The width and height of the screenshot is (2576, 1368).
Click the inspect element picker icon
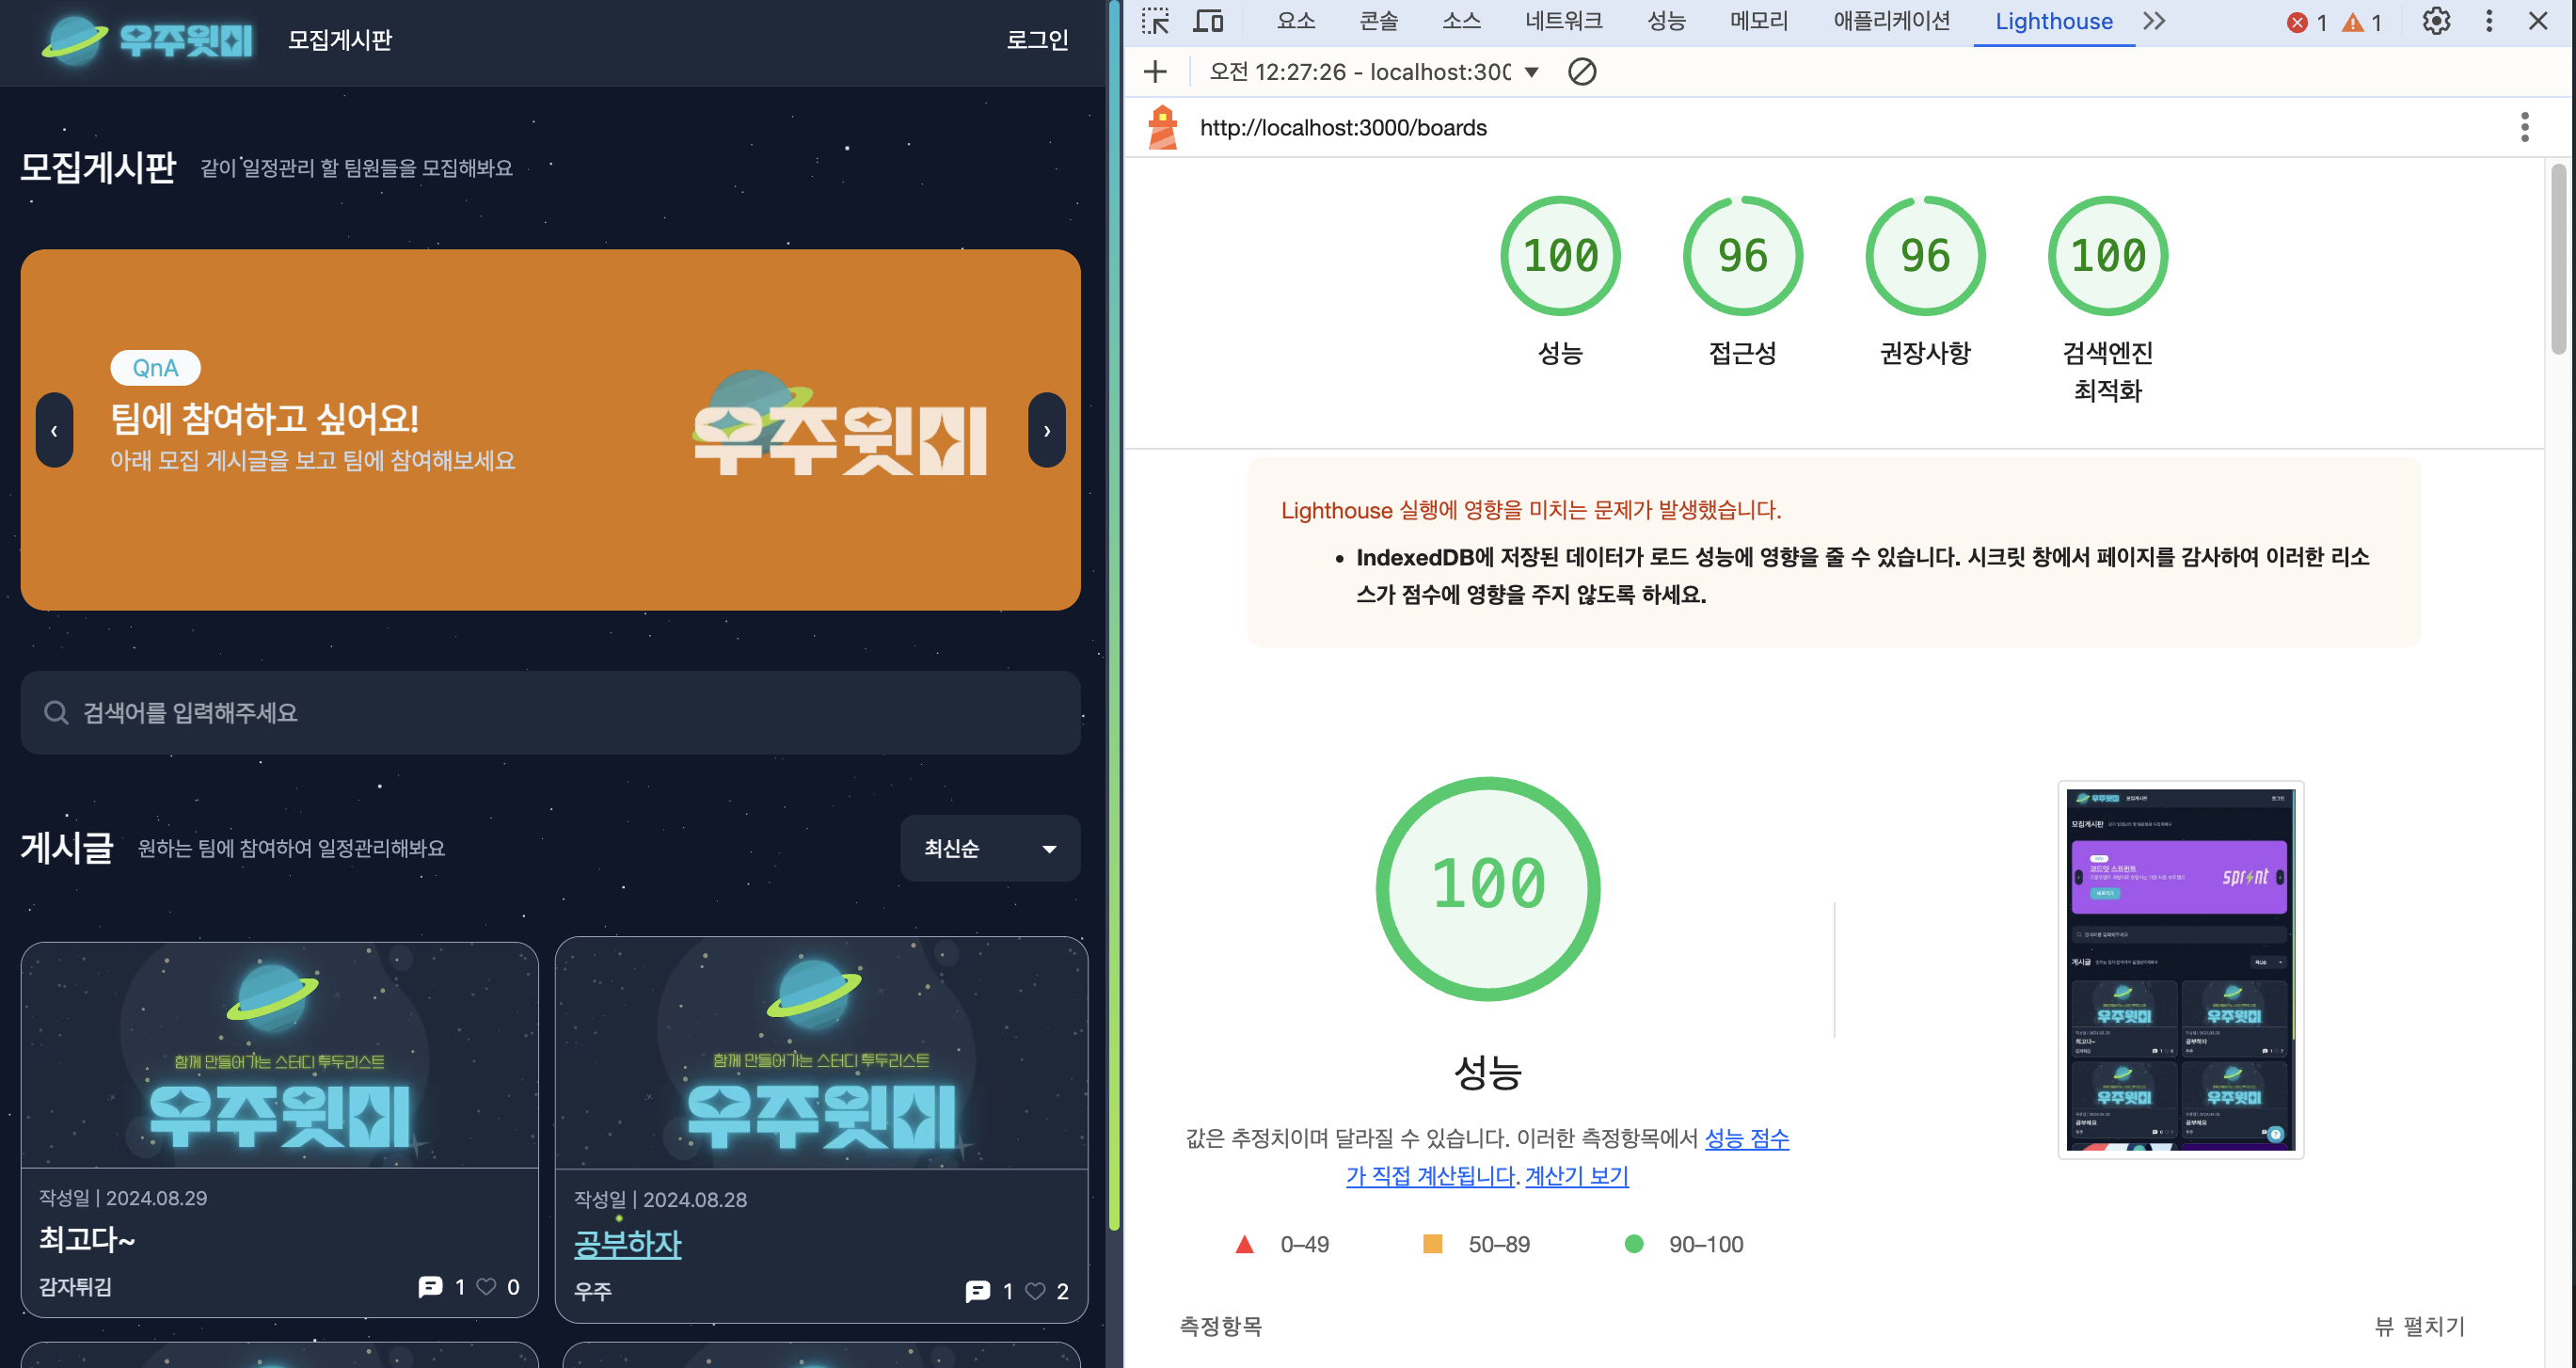pos(1156,21)
